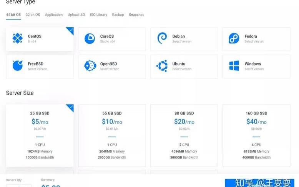Select the 55 GB SSD $10/mo plan
The height and width of the screenshot is (187, 299).
pyautogui.click(x=112, y=135)
